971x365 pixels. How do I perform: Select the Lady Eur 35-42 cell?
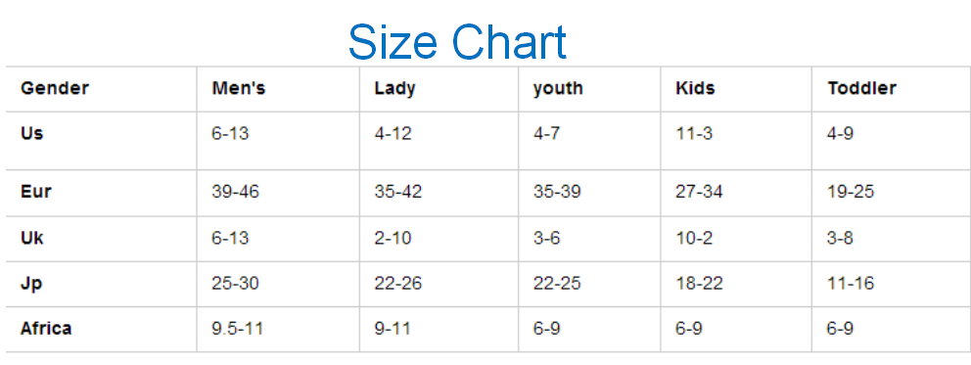tap(439, 193)
